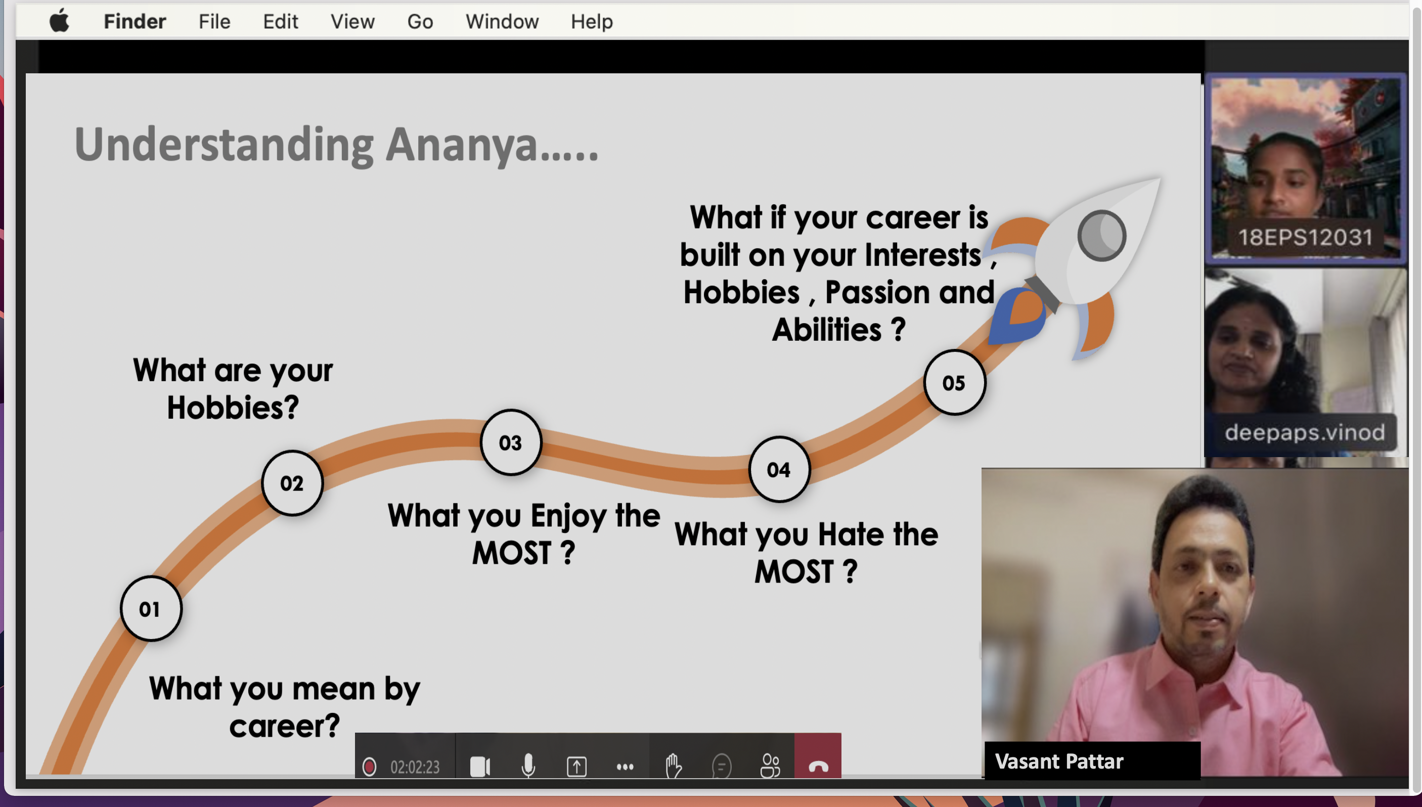
Task: Open the Edit menu
Action: 281,21
